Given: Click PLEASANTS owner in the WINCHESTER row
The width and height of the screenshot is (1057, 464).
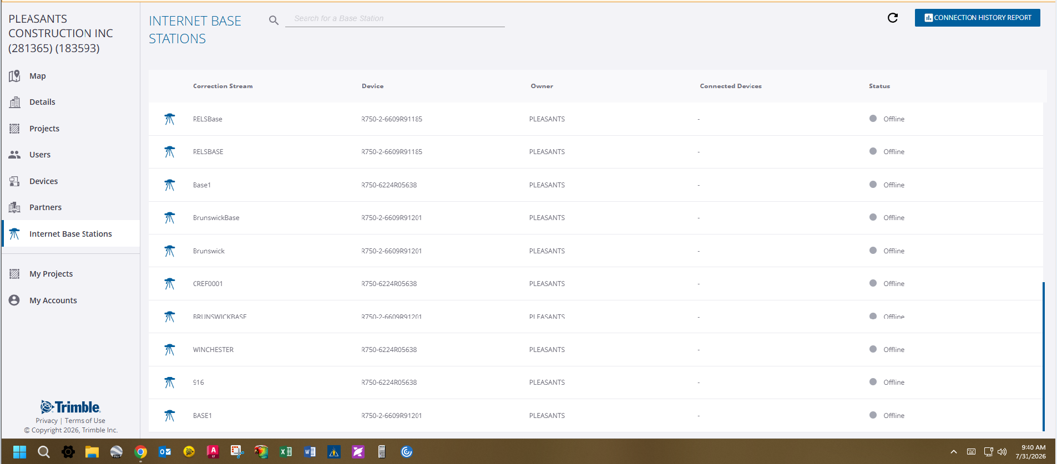Looking at the screenshot, I should (x=547, y=350).
